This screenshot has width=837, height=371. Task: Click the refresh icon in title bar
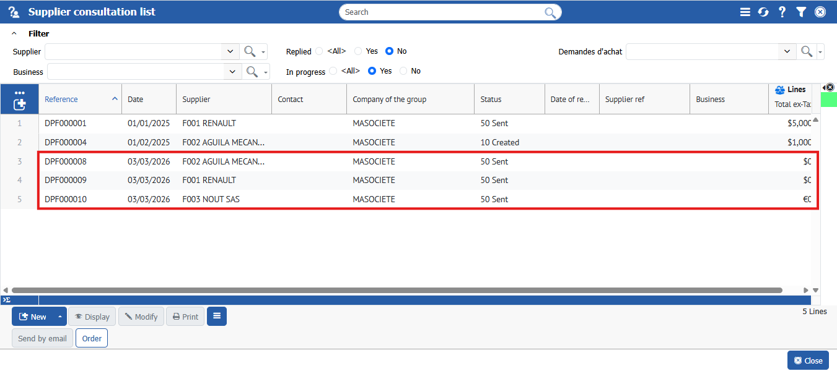(763, 12)
